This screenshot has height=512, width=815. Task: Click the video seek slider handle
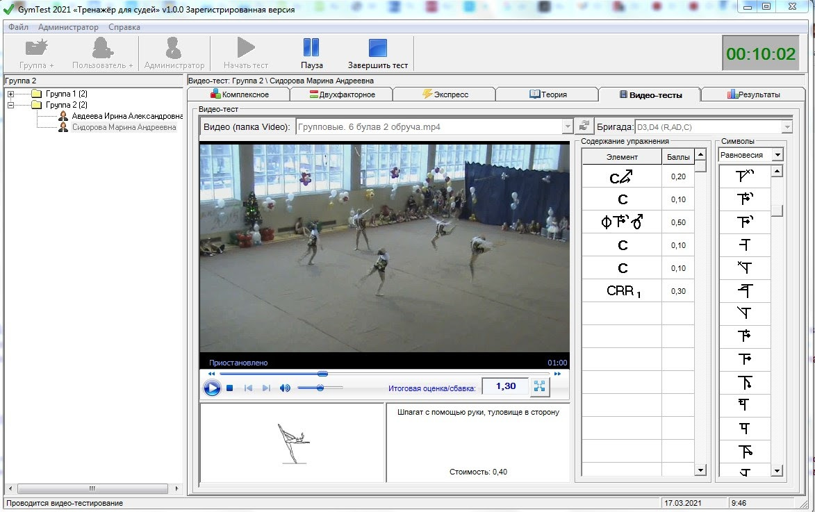coord(322,374)
